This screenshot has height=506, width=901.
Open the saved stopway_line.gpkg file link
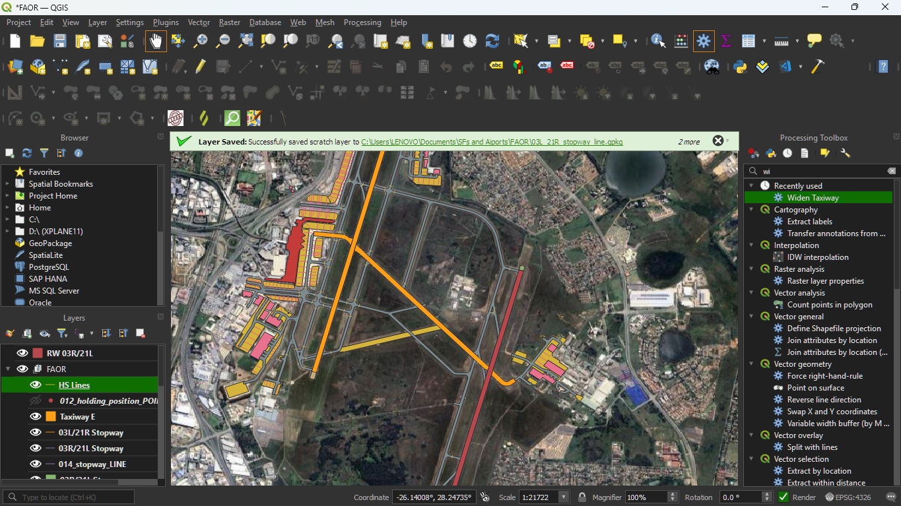(x=492, y=142)
